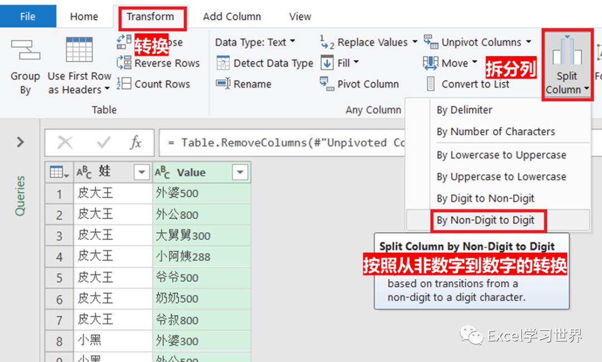Select cell 奶奶500

point(202,299)
